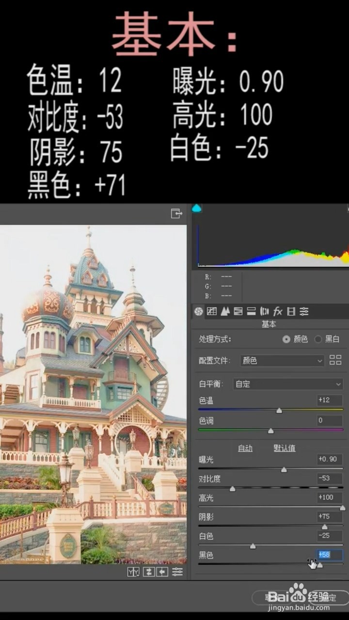Open the Basic panel tab icon
Viewport: 349px width, 620px height.
(x=199, y=311)
